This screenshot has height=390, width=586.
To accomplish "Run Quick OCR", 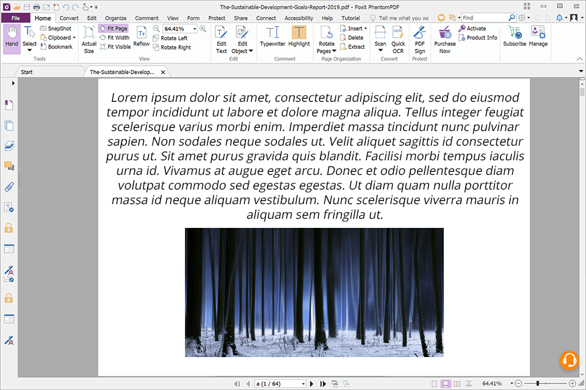I will [398, 40].
